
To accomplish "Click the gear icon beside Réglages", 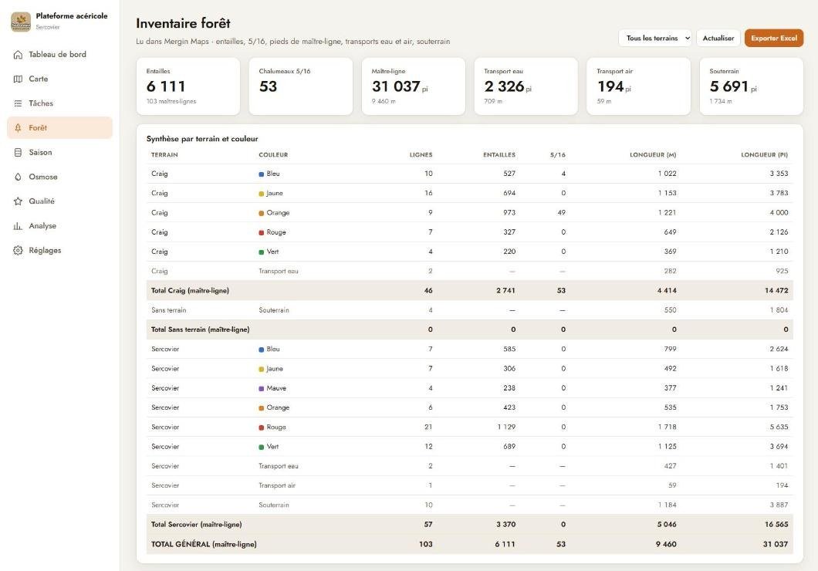I will 18,251.
